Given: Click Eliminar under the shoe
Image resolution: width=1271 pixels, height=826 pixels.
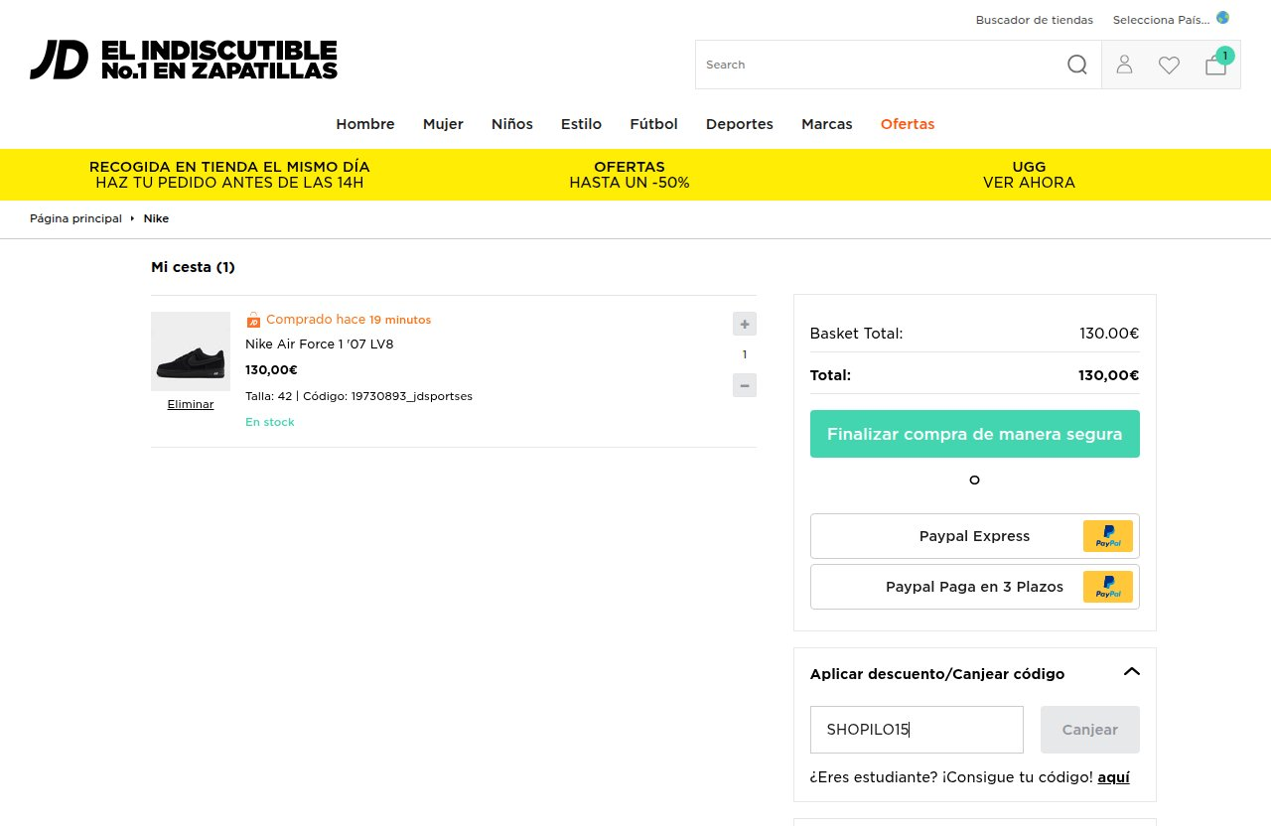Looking at the screenshot, I should pyautogui.click(x=191, y=404).
